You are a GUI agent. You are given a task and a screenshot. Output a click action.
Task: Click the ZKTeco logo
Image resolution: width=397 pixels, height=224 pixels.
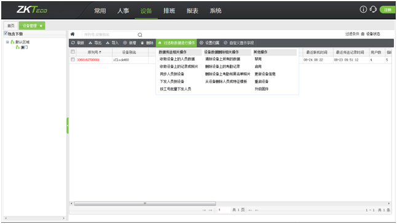pos(32,10)
